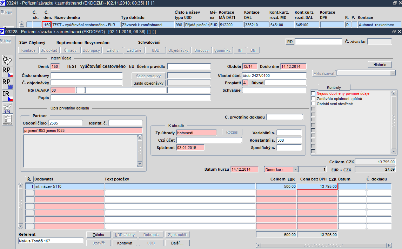
Task: Click the PID button
Action: pyautogui.click(x=290, y=42)
